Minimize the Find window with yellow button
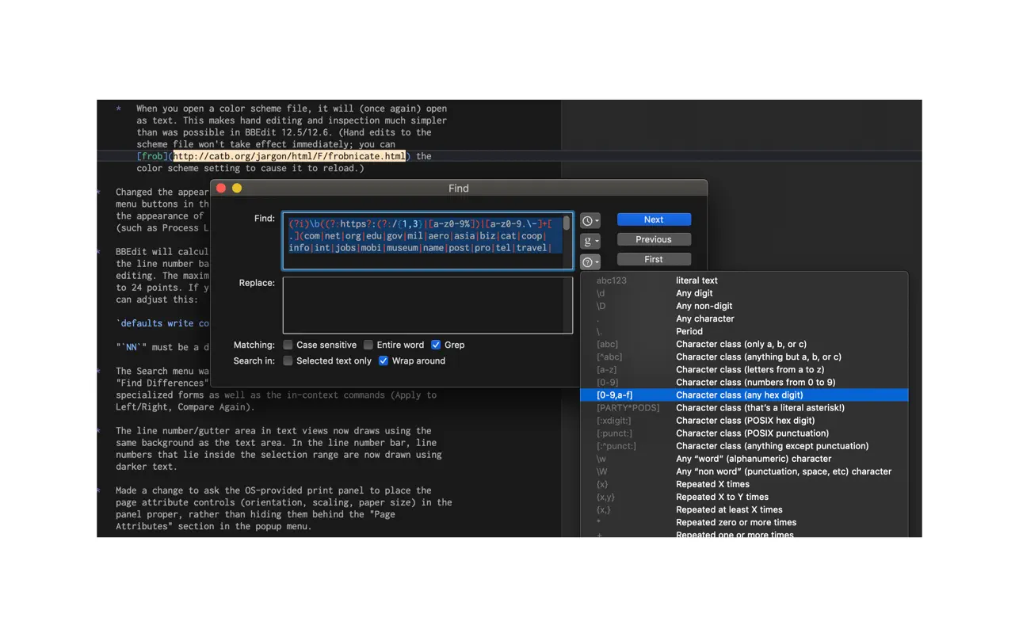Viewport: 1019px width, 637px height. tap(237, 188)
